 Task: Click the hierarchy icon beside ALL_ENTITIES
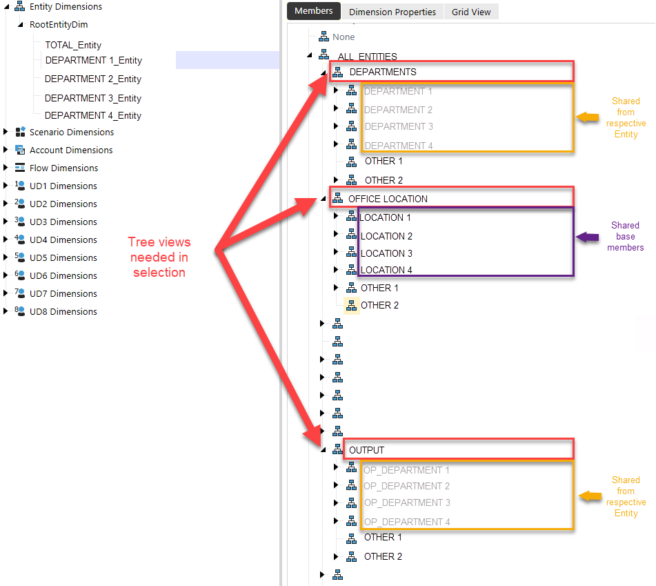[x=323, y=56]
